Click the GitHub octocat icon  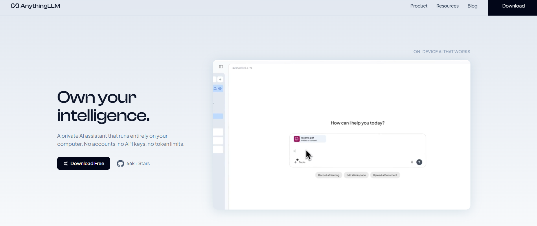point(120,164)
